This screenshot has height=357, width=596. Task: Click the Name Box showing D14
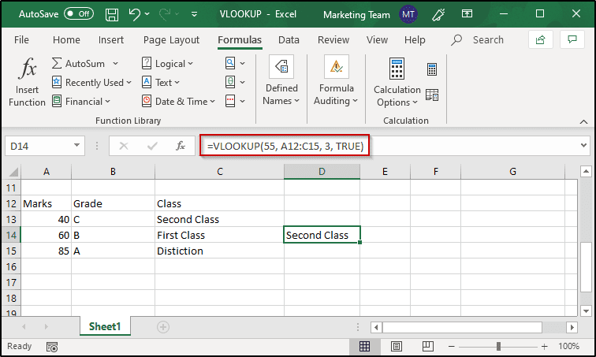coord(44,147)
